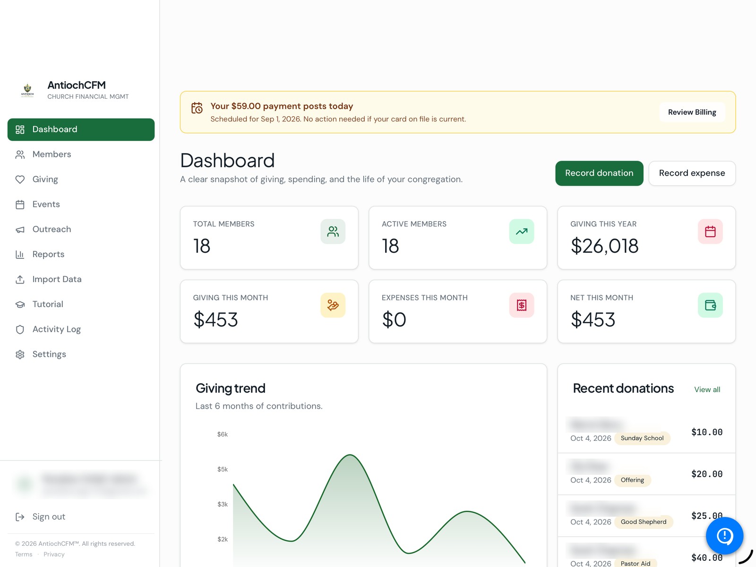Click the Dashboard grid icon in sidebar
756x567 pixels.
coord(20,129)
